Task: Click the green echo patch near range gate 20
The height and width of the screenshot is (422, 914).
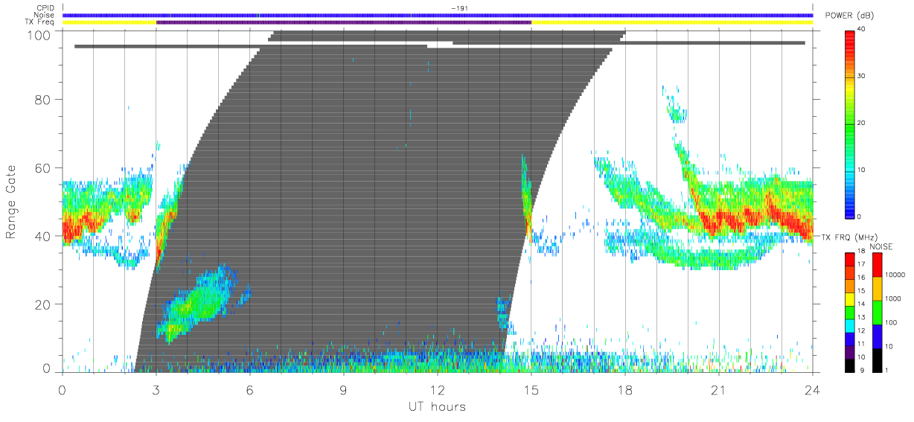Action: pyautogui.click(x=197, y=301)
